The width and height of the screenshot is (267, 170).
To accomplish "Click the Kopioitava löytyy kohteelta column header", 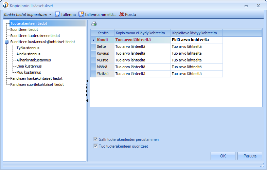I will 197,33.
